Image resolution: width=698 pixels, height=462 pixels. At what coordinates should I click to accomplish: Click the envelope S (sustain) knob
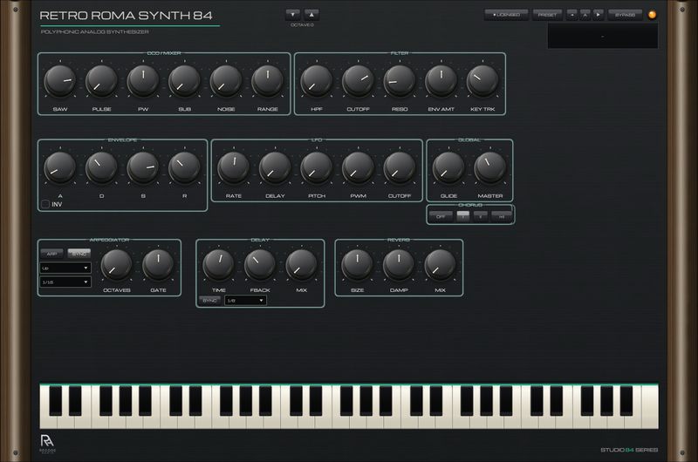(143, 167)
